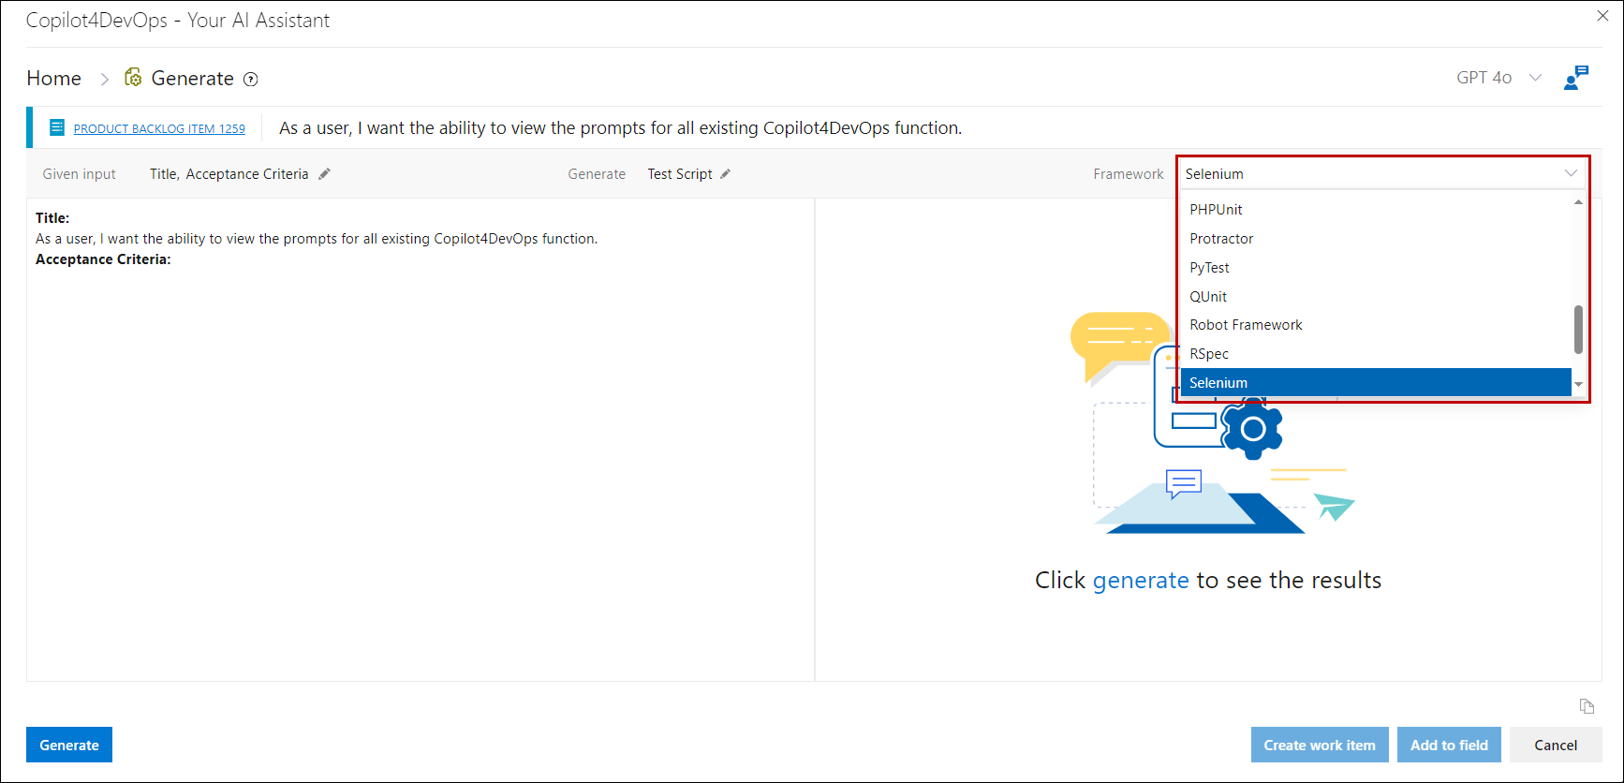Click the framework list scrollbar thumb
1624x783 pixels.
click(1578, 330)
